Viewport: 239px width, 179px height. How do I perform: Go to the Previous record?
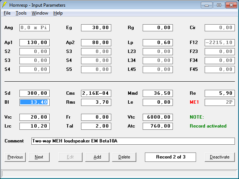coord(15,157)
